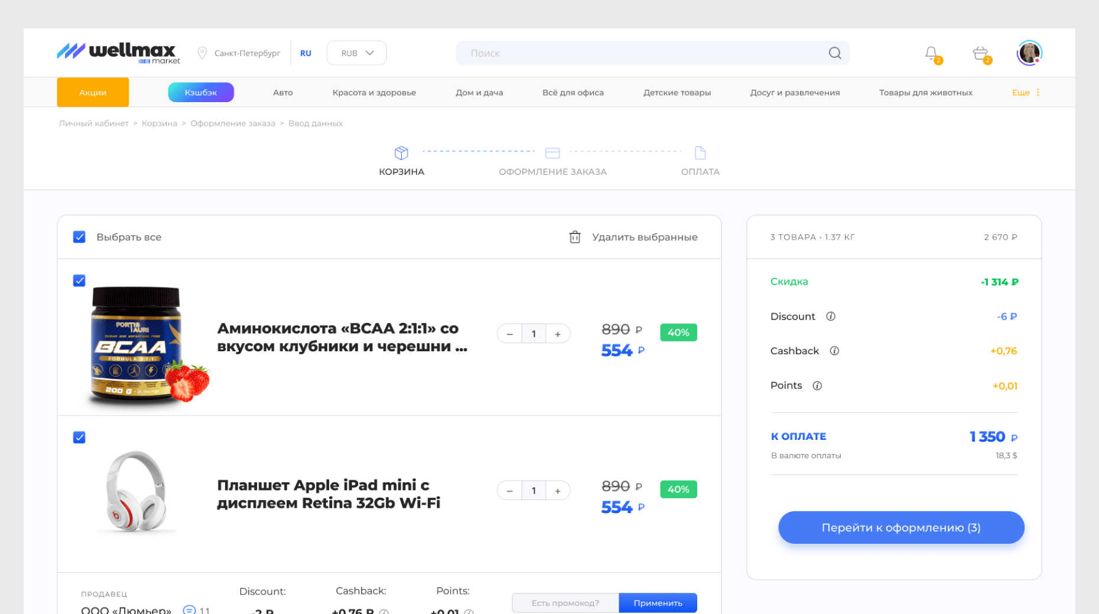Open the Дом и дача category
The height and width of the screenshot is (614, 1099).
pyautogui.click(x=479, y=93)
